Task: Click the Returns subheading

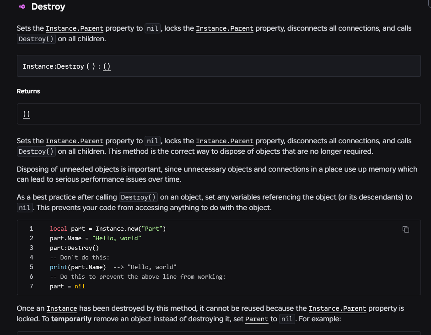Action: point(28,91)
